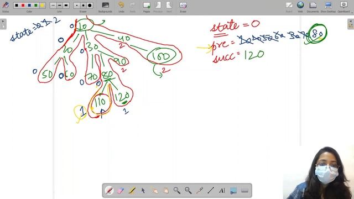The height and width of the screenshot is (199, 354).
Task: Choose the small eraser size
Action: click(77, 5)
